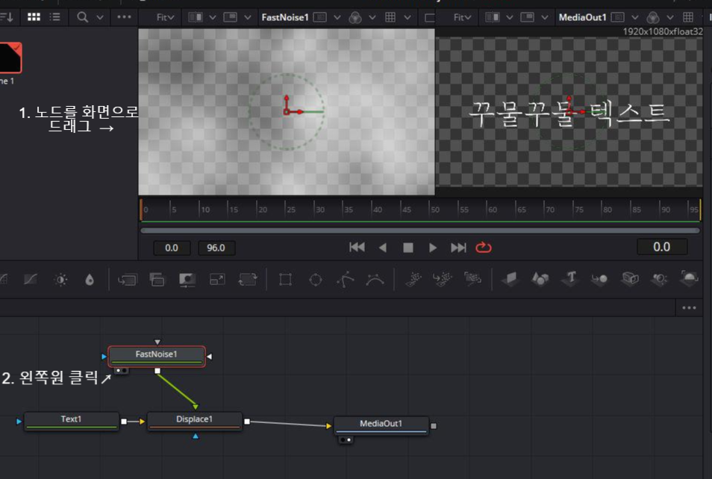
Task: Click MediaOut1 viewer title label
Action: (582, 17)
